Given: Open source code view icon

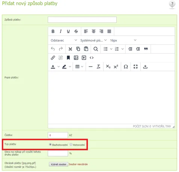Looking at the screenshot, I should coord(92,58).
